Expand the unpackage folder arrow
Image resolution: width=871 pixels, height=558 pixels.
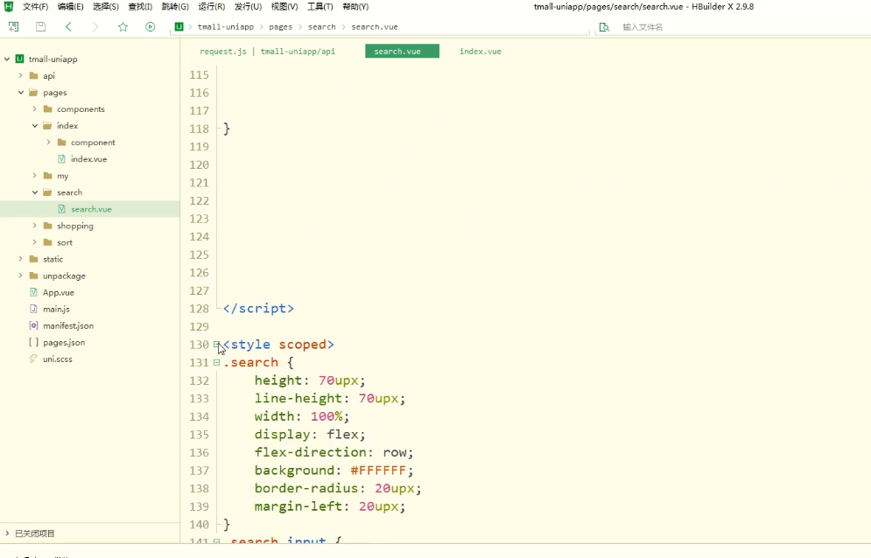pyautogui.click(x=20, y=276)
